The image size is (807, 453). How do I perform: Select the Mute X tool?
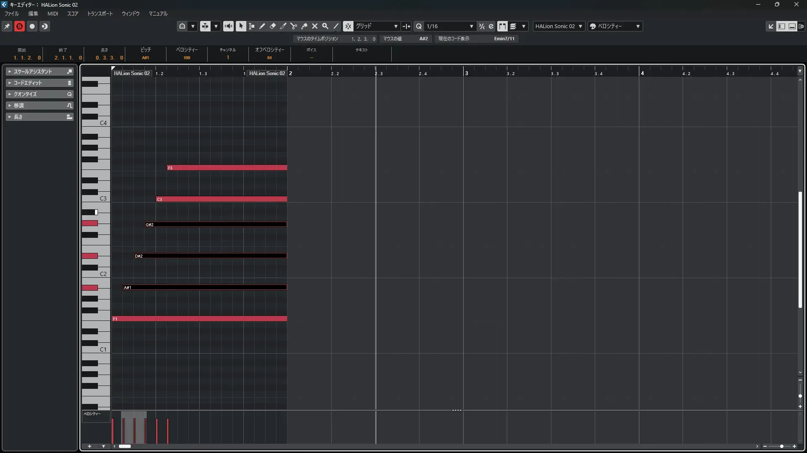(315, 26)
